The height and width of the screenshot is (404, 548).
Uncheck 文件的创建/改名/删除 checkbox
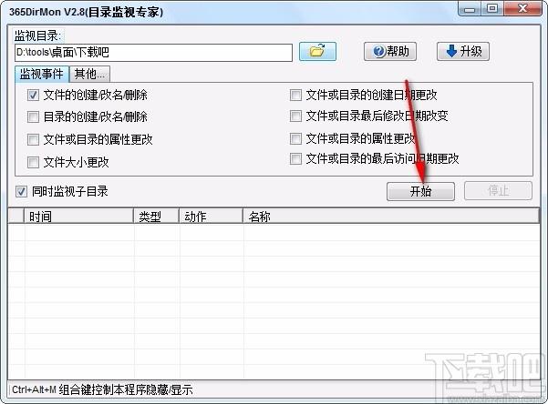33,95
